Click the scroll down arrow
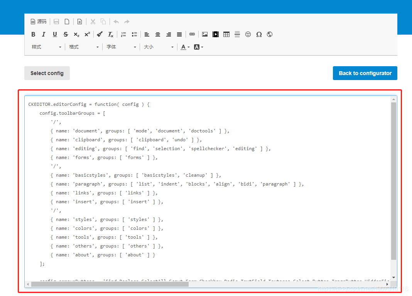The width and height of the screenshot is (412, 296). (x=393, y=278)
